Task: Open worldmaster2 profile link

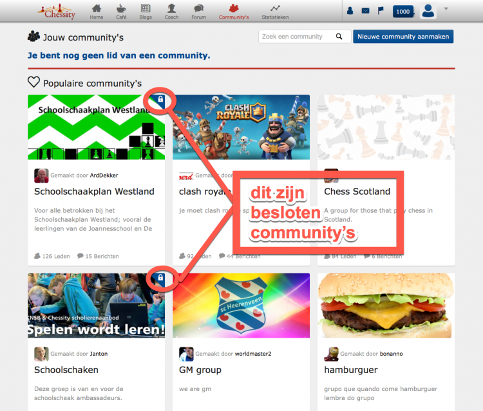Action: pyautogui.click(x=253, y=354)
